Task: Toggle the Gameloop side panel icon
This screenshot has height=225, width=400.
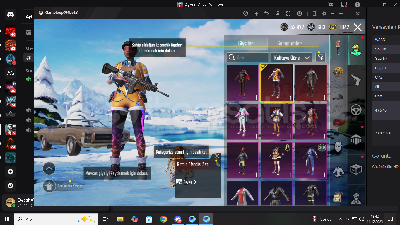Action: [315, 13]
